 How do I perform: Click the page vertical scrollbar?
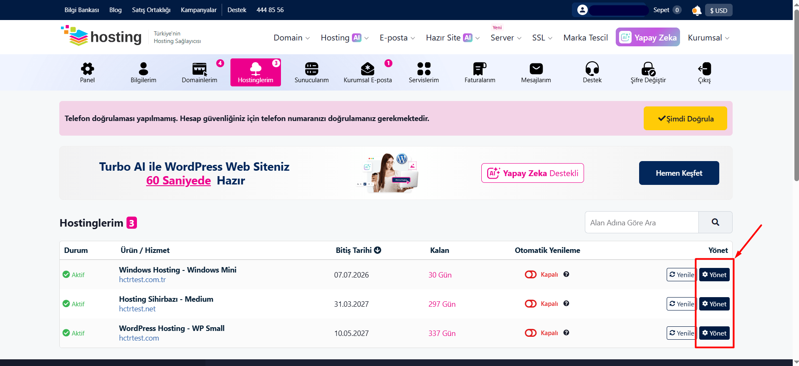[x=796, y=95]
